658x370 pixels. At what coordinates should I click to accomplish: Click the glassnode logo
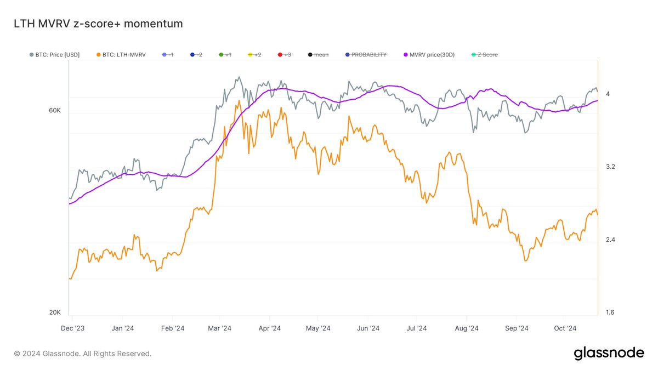(609, 354)
